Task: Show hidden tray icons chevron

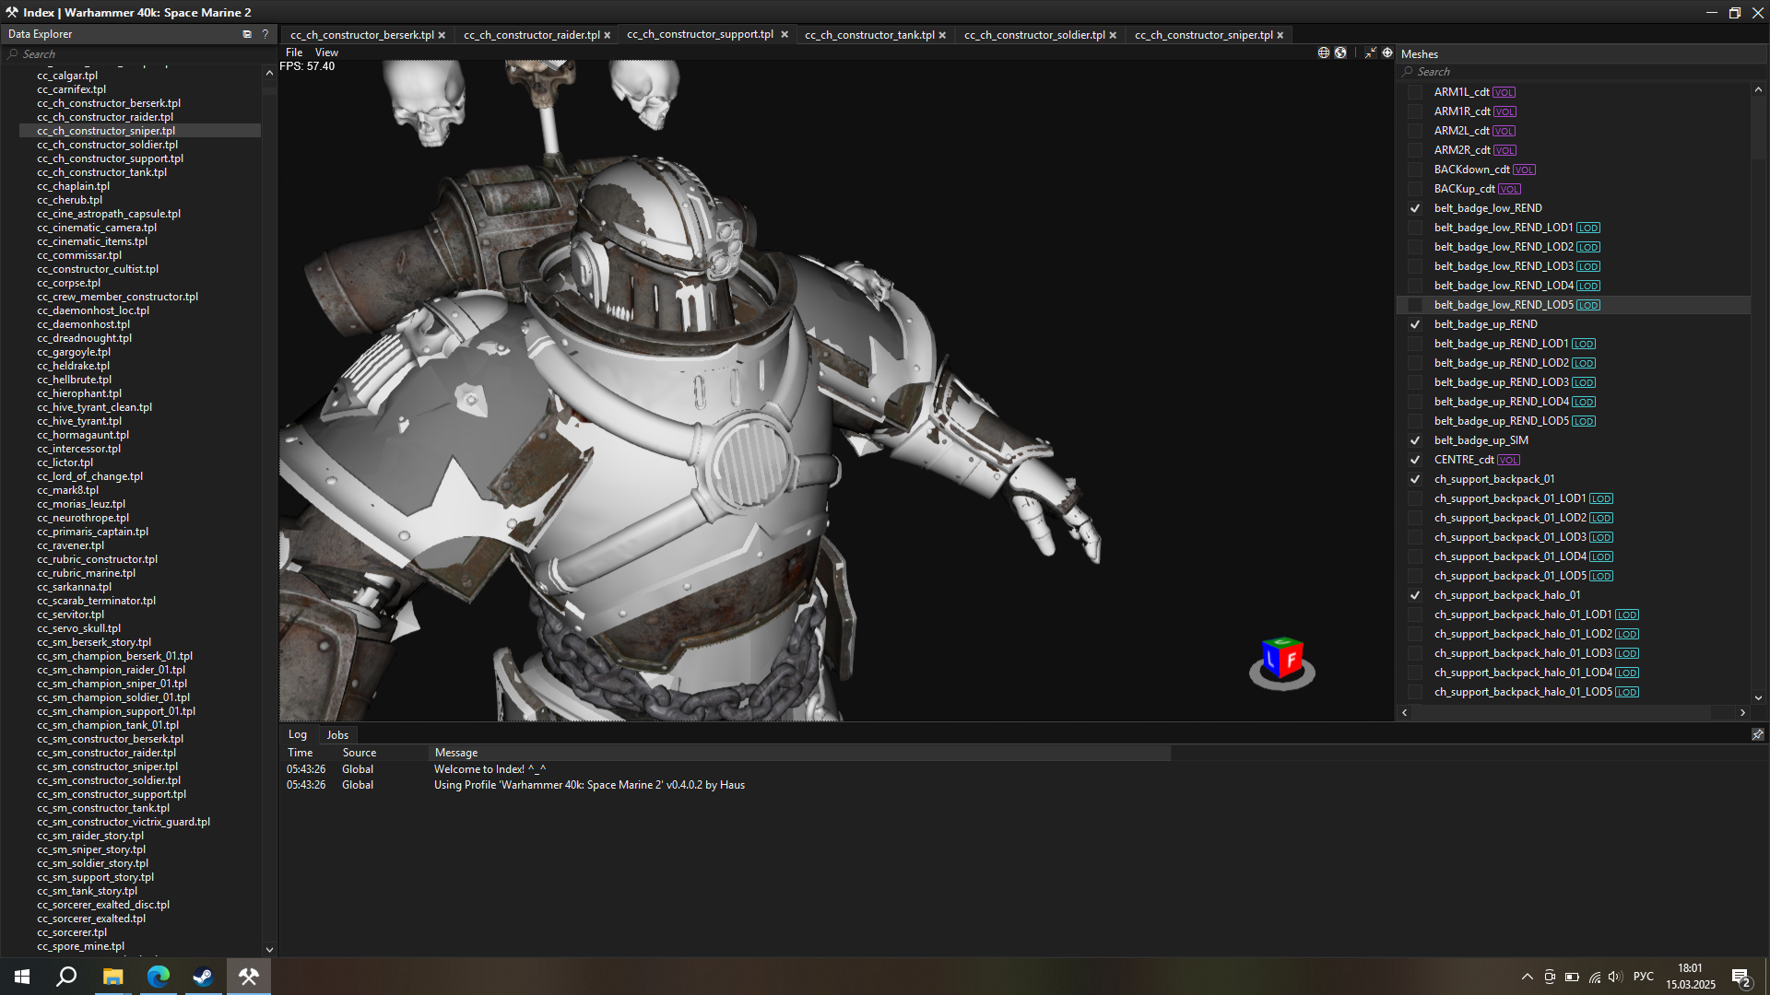Action: (x=1528, y=977)
